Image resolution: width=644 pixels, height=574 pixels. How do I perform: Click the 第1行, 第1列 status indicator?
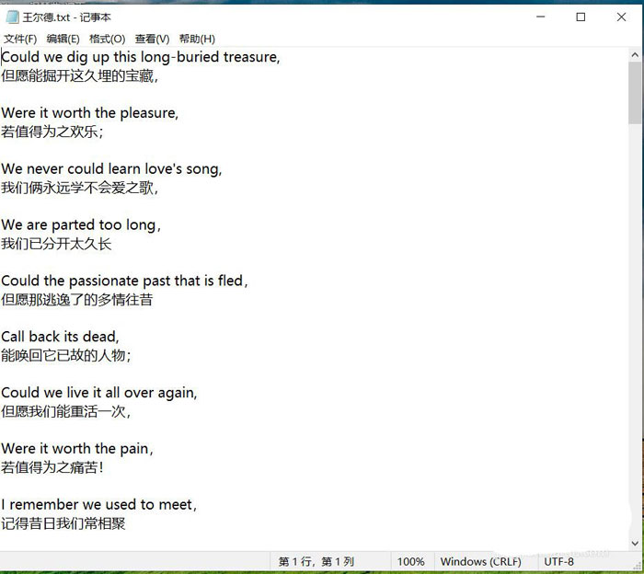316,561
